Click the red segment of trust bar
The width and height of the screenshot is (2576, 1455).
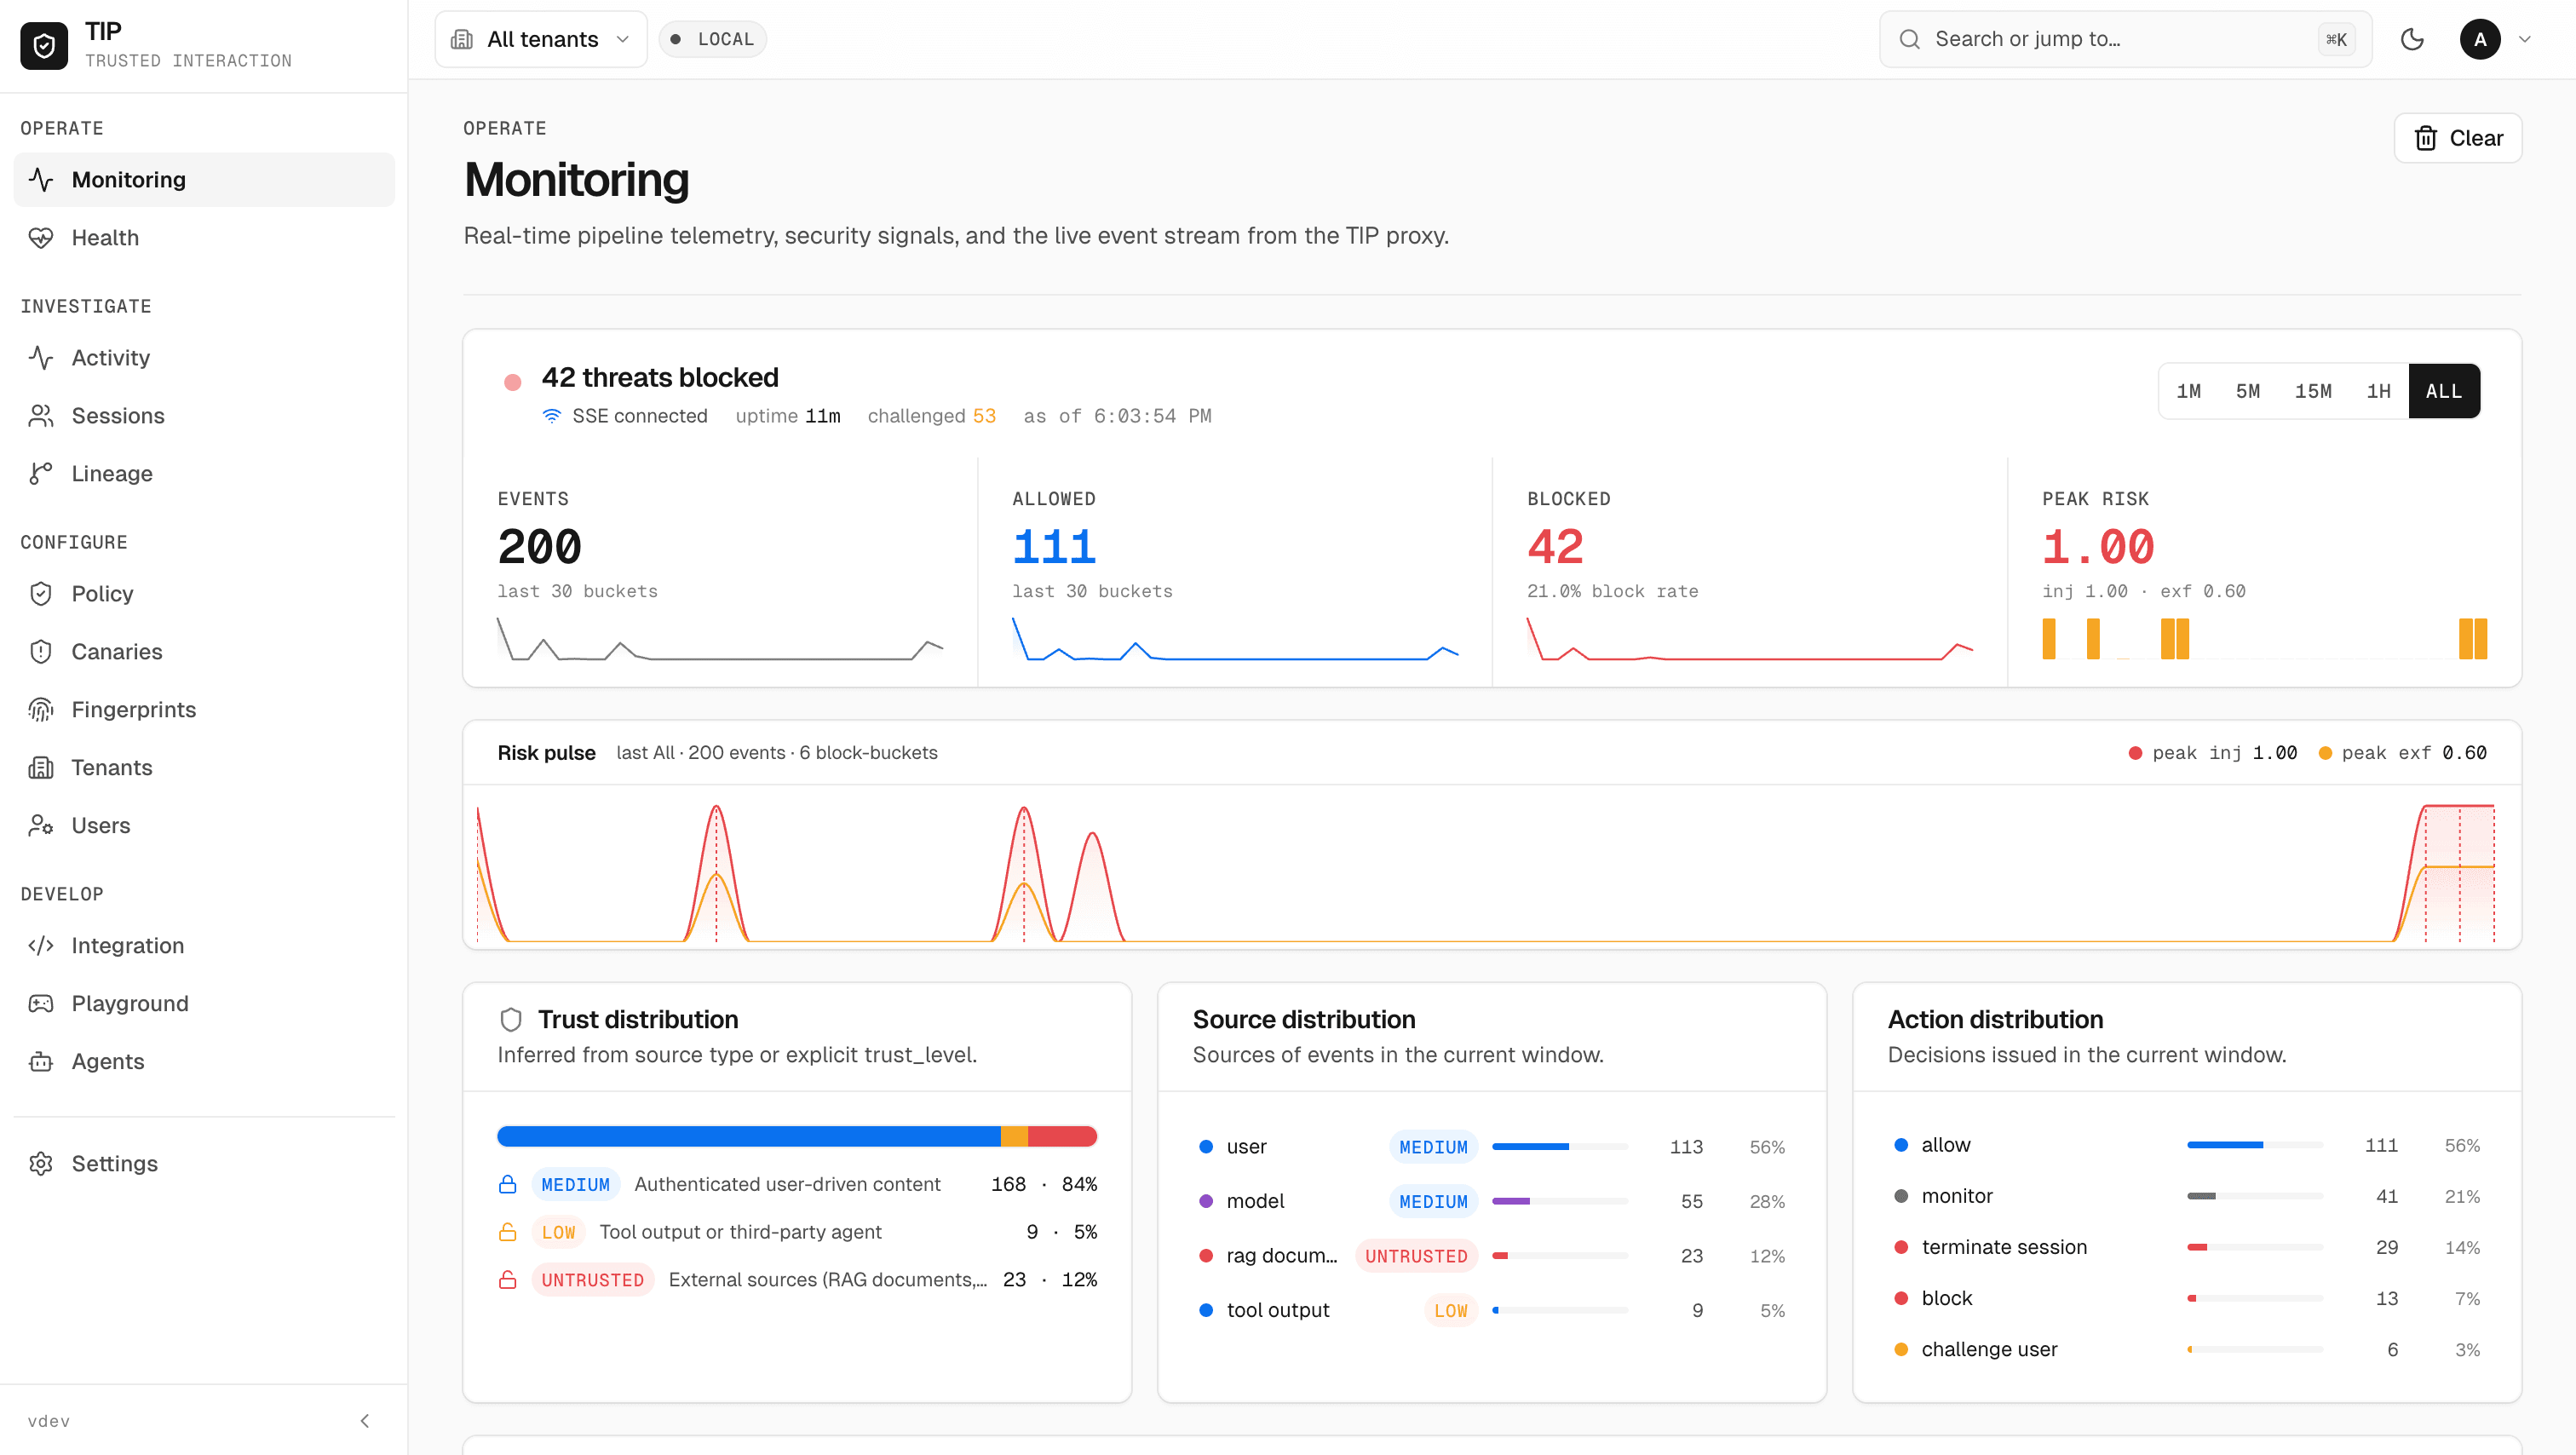coord(1062,1137)
